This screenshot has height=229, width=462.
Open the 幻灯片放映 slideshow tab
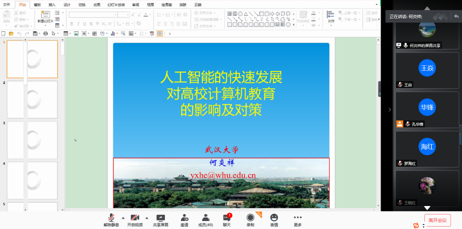[x=116, y=5]
